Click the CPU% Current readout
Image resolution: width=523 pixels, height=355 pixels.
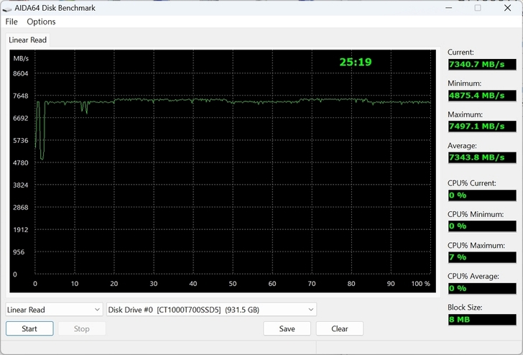point(481,195)
